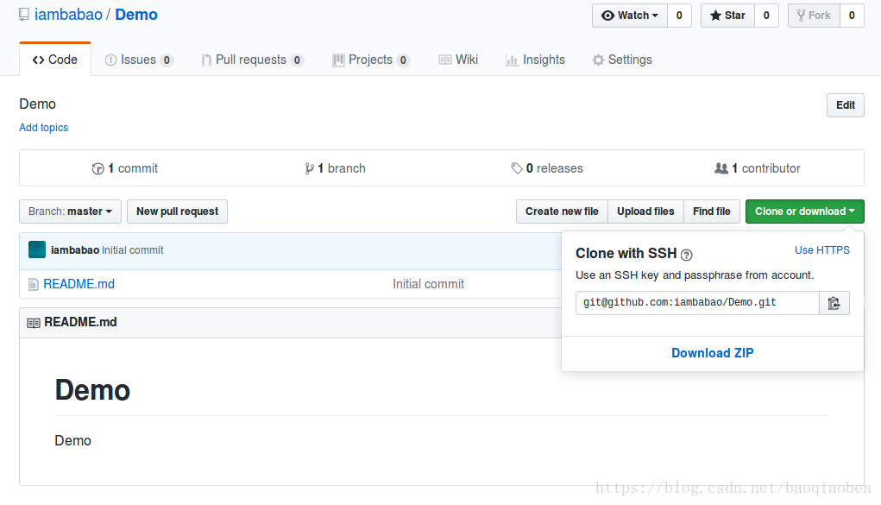Open the Issues tab
The width and height of the screenshot is (881, 505).
[x=139, y=60]
